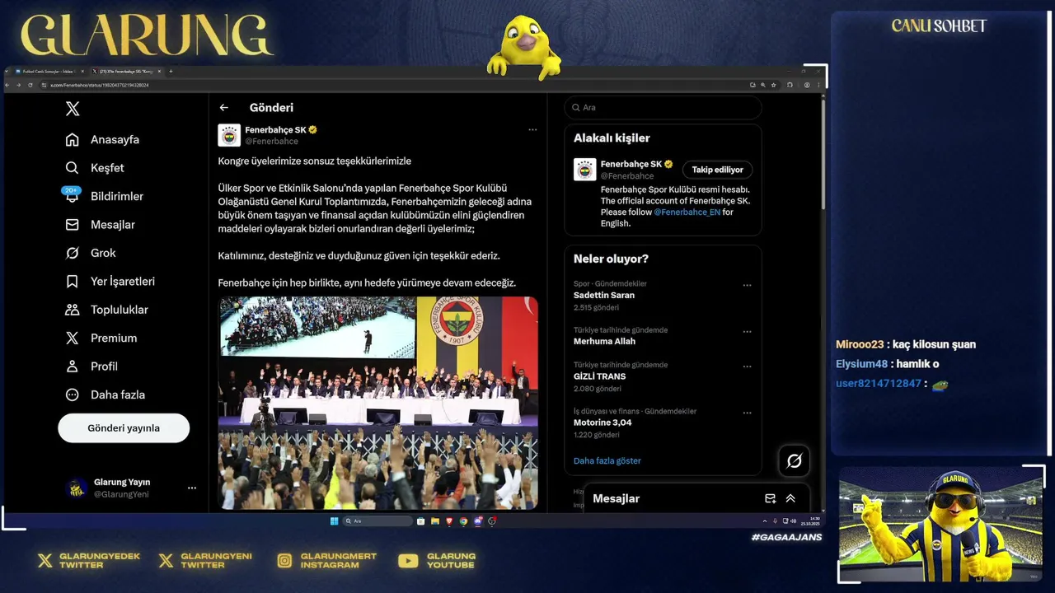Open Bildirimler notifications
This screenshot has height=593, width=1055.
coord(104,196)
